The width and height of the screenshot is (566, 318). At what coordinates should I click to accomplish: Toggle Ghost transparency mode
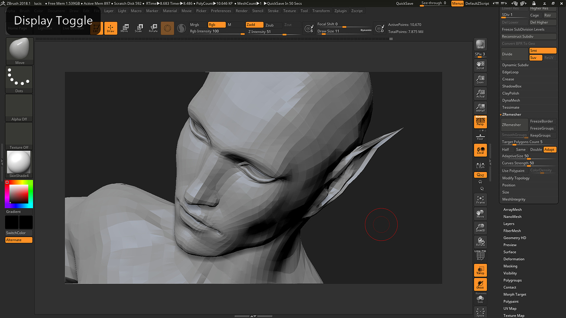coord(480,285)
